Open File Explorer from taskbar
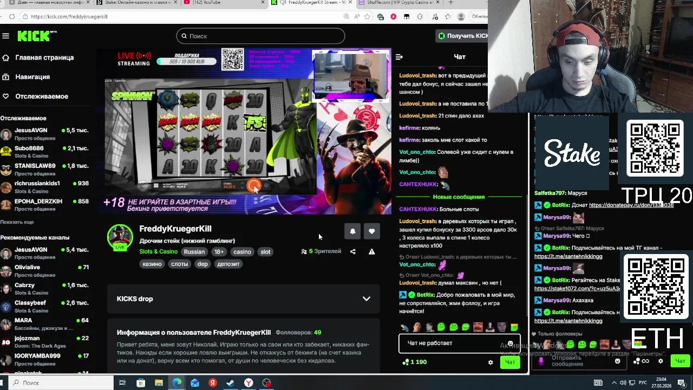 (159, 382)
